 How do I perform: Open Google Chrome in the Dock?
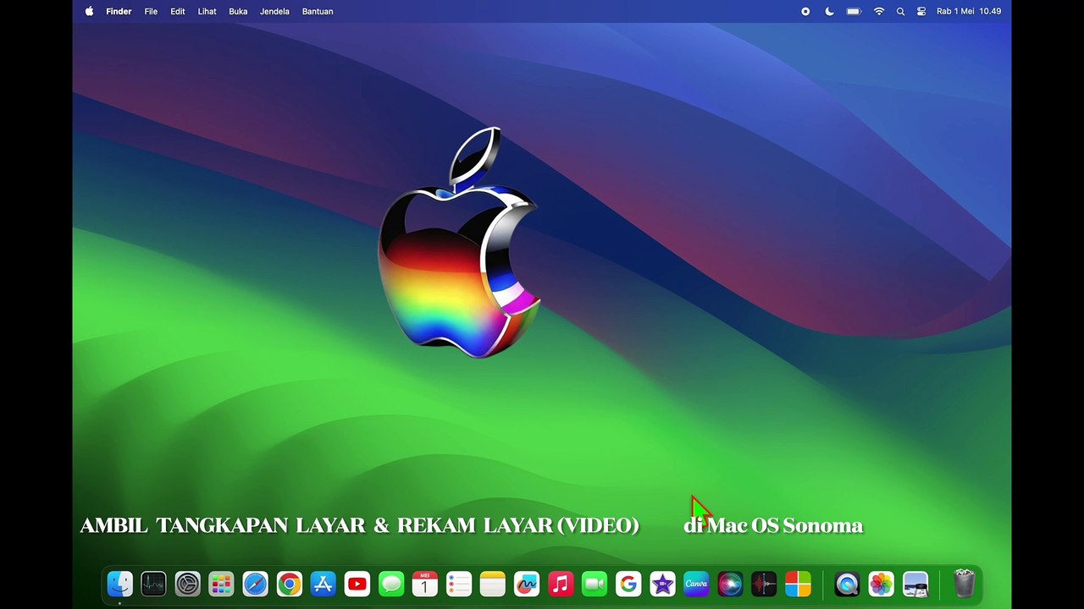tap(289, 584)
